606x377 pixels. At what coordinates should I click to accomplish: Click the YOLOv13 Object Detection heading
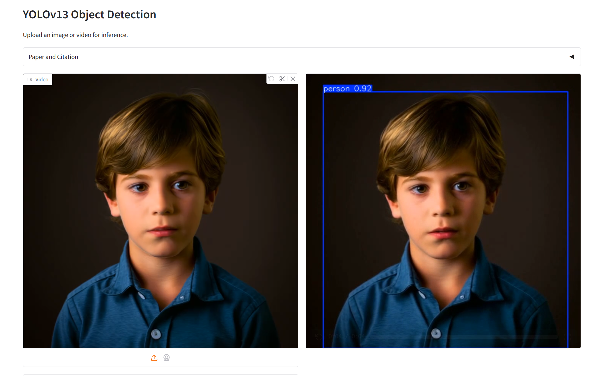(89, 15)
